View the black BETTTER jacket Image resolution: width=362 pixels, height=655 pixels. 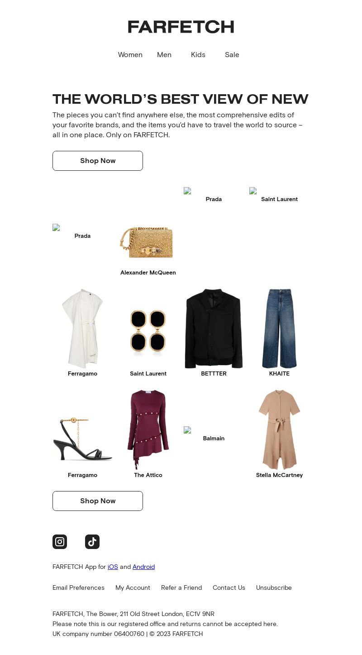tap(214, 328)
